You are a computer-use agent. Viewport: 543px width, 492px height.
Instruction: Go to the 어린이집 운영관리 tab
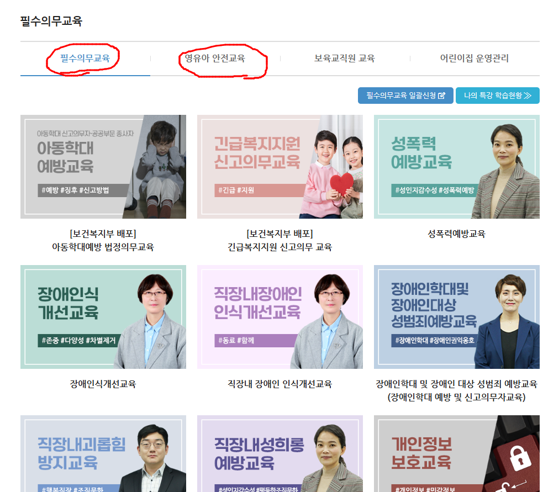pos(475,58)
